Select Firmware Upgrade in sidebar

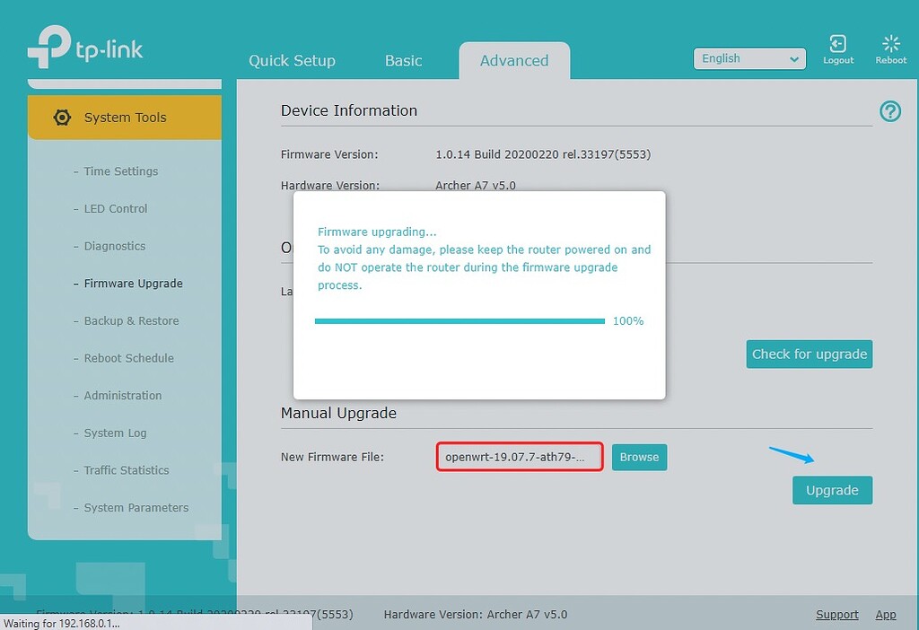coord(133,284)
